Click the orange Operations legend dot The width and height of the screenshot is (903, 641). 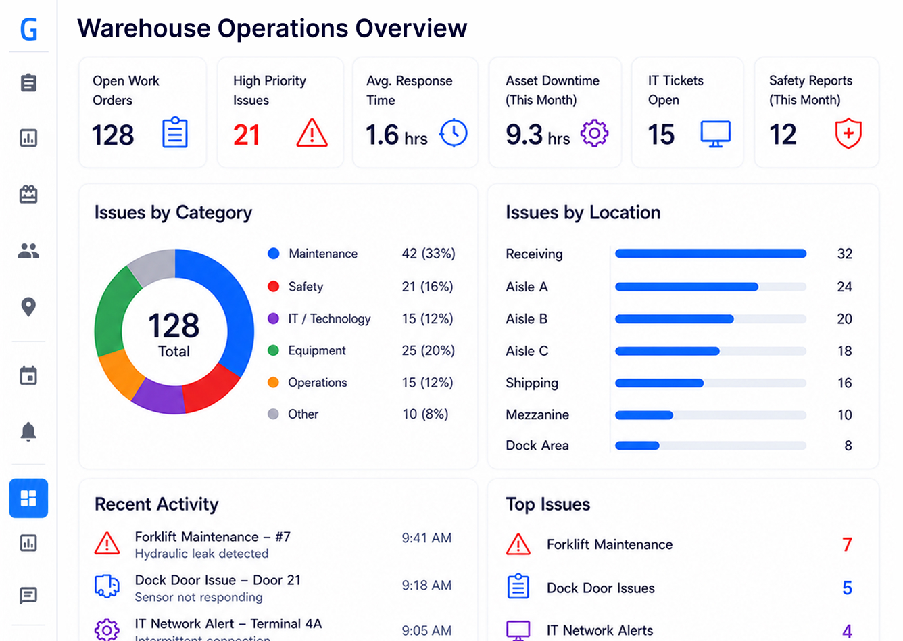pos(274,382)
